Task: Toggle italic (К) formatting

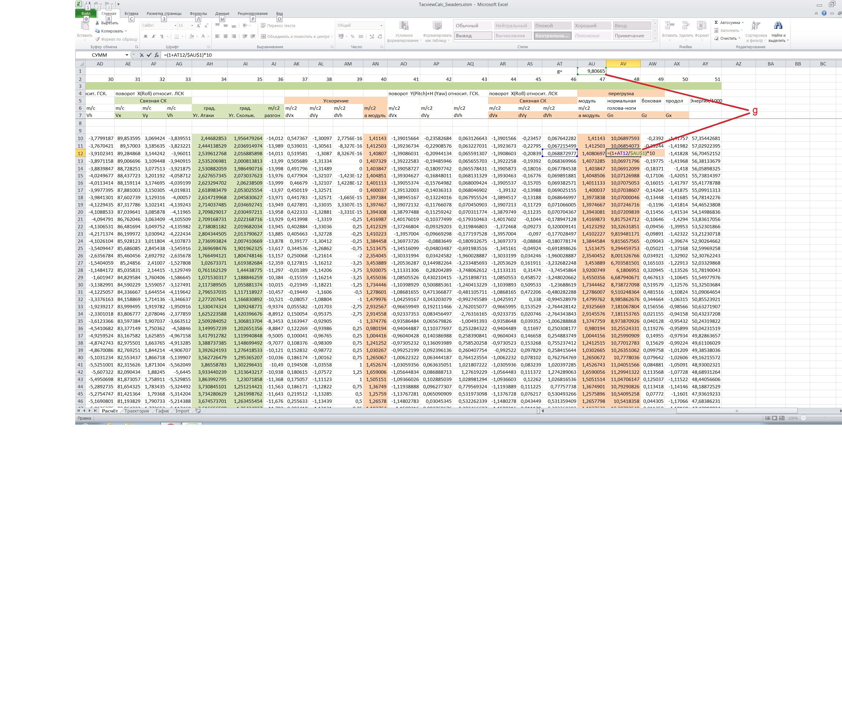Action: click(153, 36)
